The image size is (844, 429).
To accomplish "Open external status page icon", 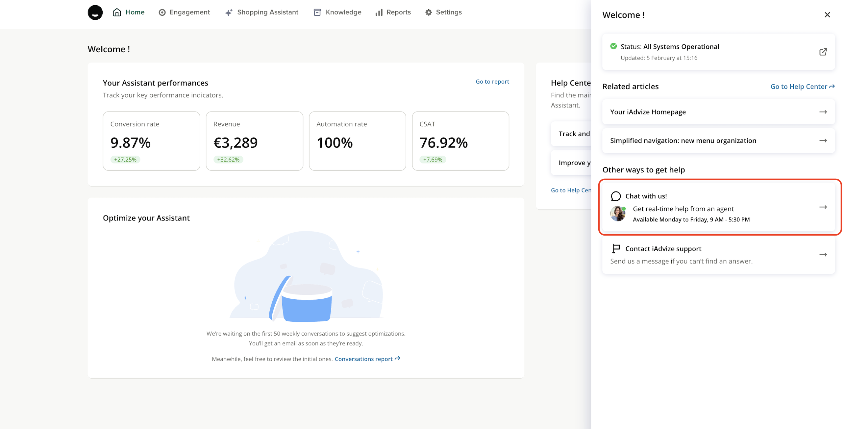I will (823, 52).
